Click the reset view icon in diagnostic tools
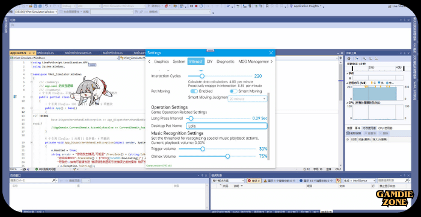 click(376, 58)
